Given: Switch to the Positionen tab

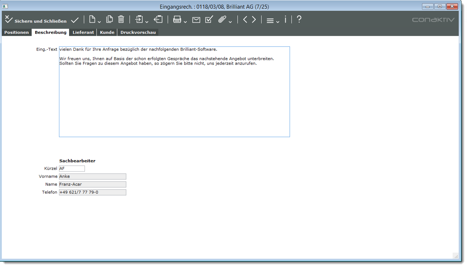Looking at the screenshot, I should [17, 32].
